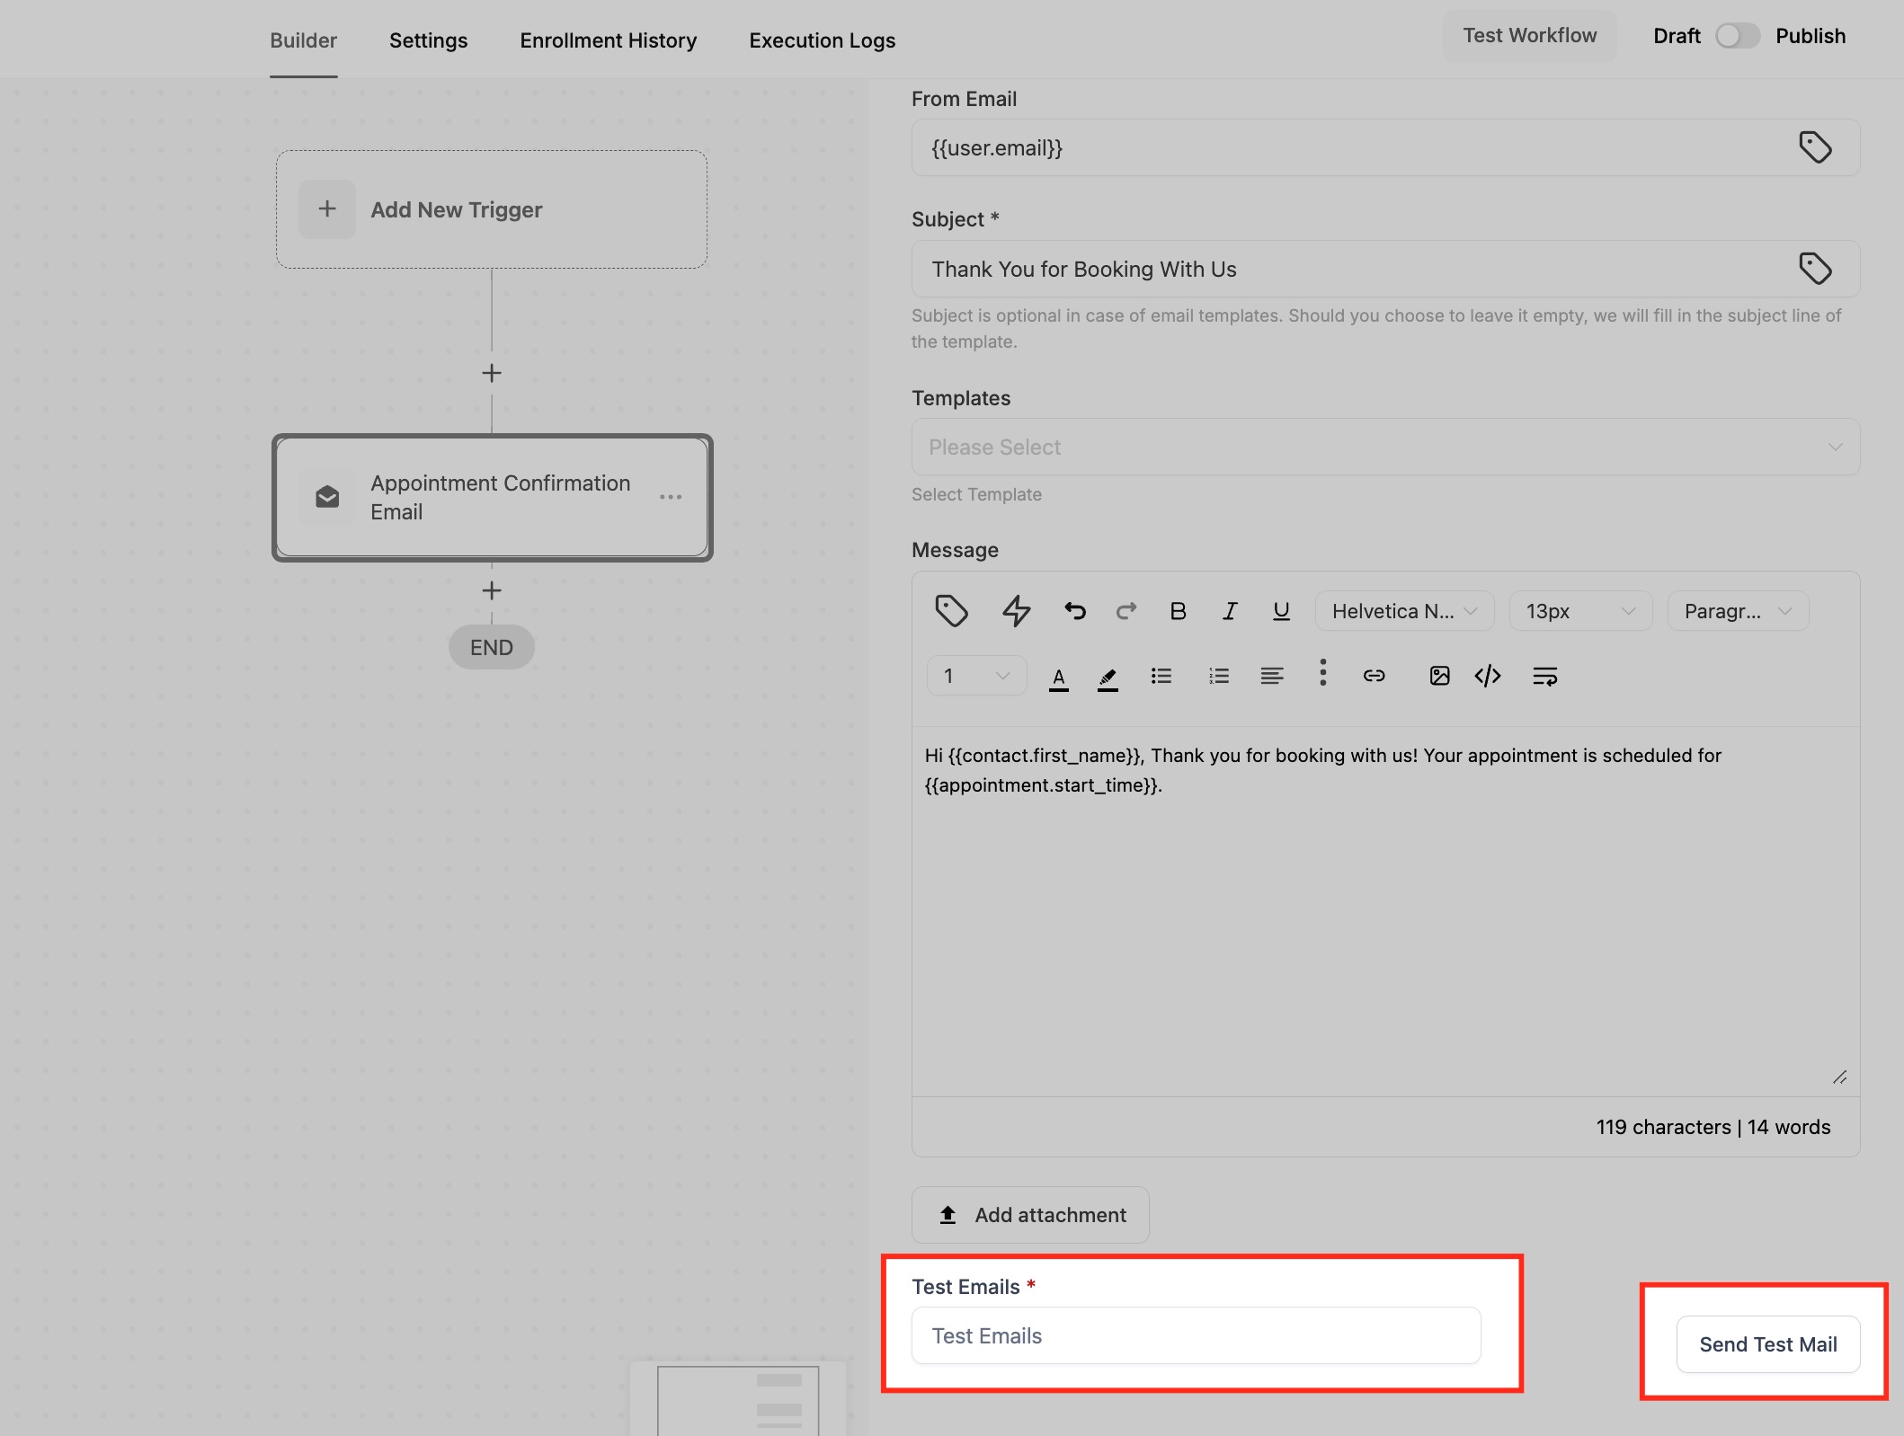The height and width of the screenshot is (1436, 1904).
Task: Change the font from Helvetica
Action: [x=1403, y=610]
